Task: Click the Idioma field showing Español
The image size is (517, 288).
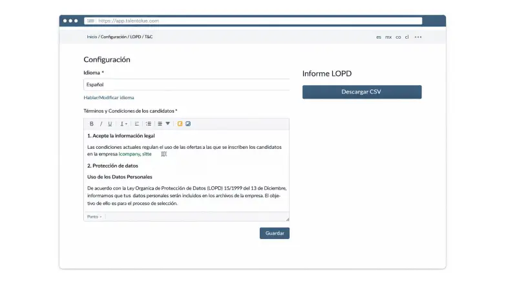Action: pyautogui.click(x=186, y=84)
